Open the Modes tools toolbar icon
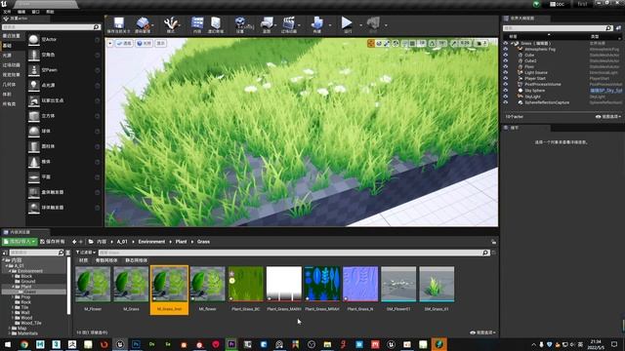The height and width of the screenshot is (351, 625). [170, 22]
